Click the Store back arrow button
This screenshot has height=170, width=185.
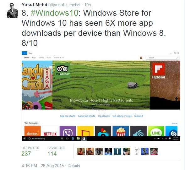pos(24,53)
